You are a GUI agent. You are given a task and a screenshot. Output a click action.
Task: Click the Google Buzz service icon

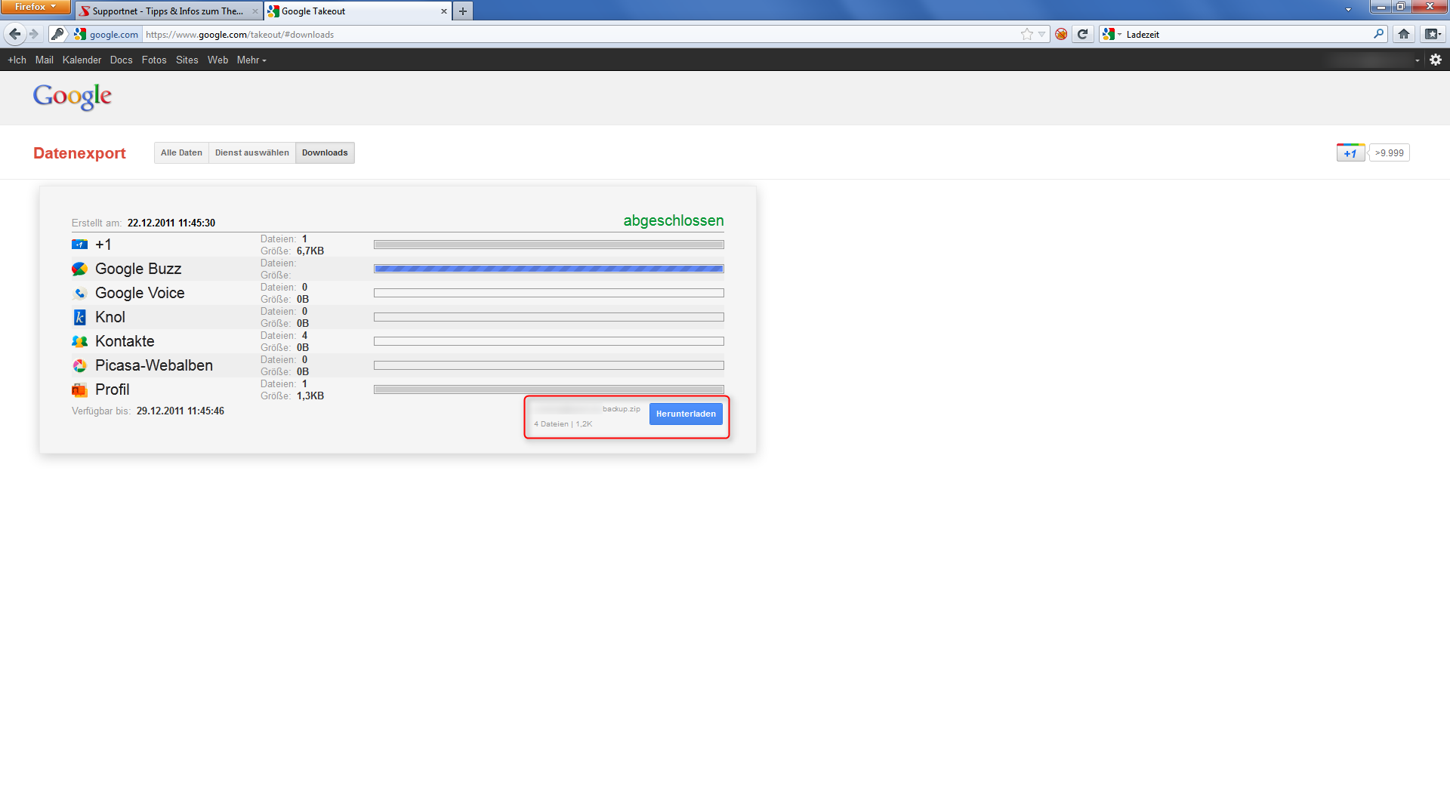coord(80,269)
